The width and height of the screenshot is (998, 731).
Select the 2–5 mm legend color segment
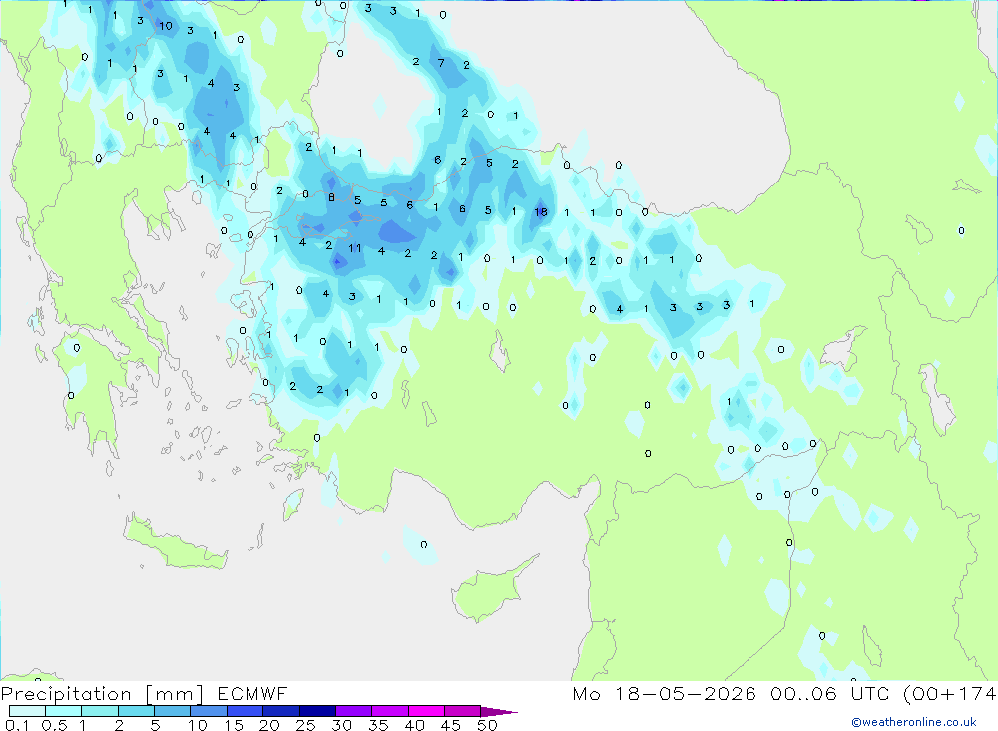136,711
